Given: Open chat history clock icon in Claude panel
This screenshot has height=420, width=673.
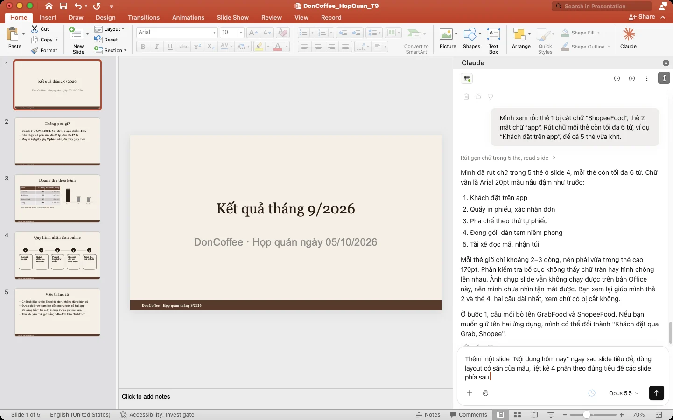Looking at the screenshot, I should pos(617,78).
